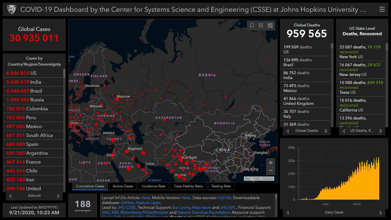Go to next page after Admin0
391x220 pixels.
pyautogui.click(x=58, y=196)
